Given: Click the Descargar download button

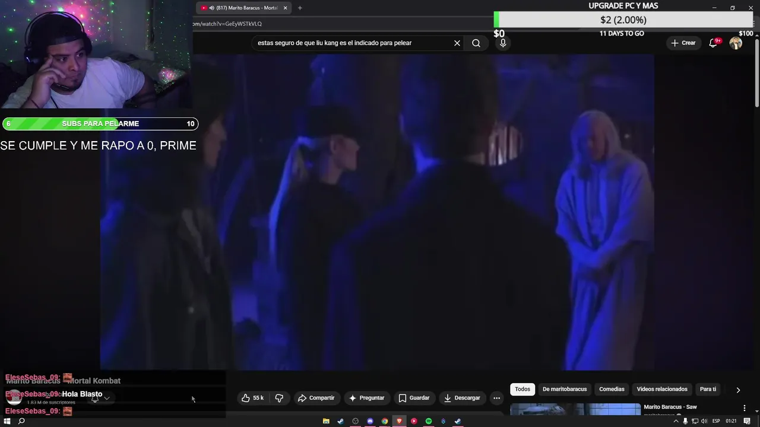Looking at the screenshot, I should click(x=462, y=398).
